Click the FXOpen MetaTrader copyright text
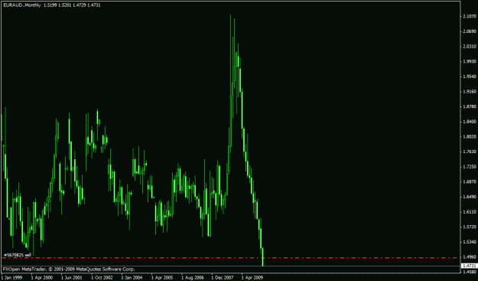 (69, 270)
